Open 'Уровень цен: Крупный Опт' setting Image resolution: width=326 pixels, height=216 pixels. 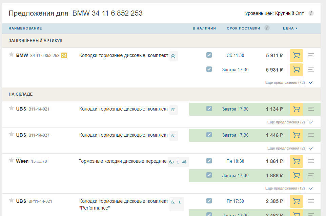tap(274, 13)
